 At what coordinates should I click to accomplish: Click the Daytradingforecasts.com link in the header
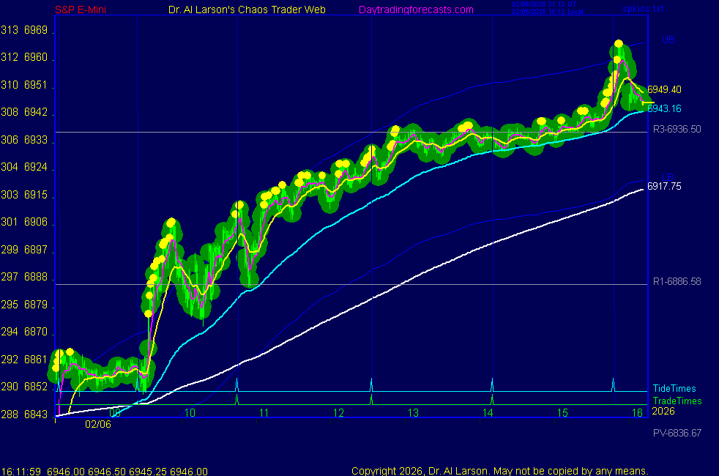pyautogui.click(x=416, y=10)
